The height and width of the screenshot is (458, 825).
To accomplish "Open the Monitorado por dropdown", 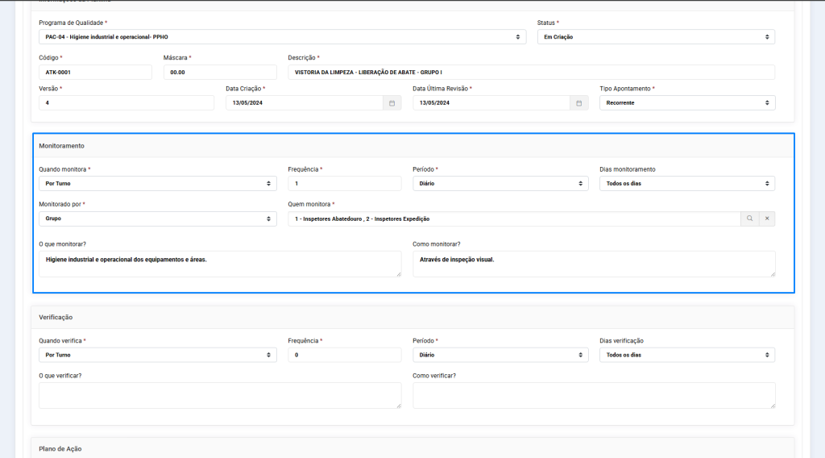I will pyautogui.click(x=157, y=219).
